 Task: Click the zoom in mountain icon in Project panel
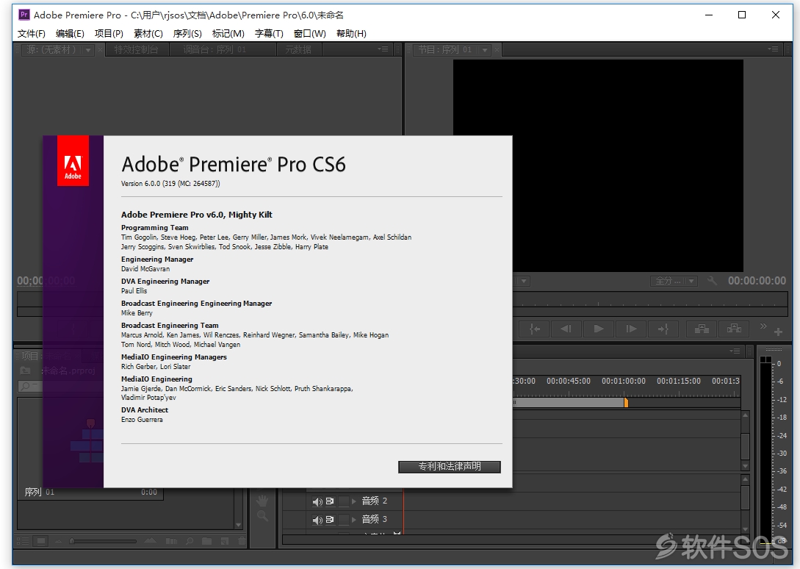coord(150,540)
